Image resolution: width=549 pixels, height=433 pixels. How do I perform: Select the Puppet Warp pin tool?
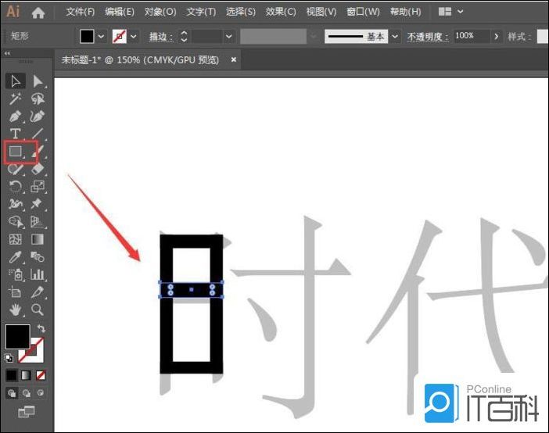pos(38,204)
